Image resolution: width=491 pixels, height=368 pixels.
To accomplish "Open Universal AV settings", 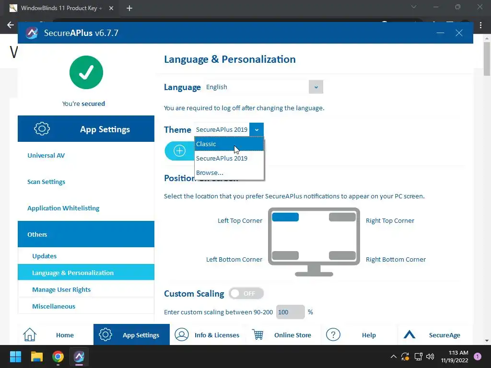I will [46, 155].
